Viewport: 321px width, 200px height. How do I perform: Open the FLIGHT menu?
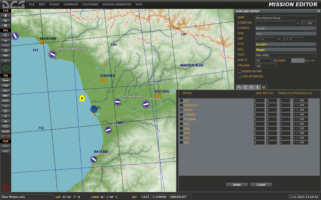[54, 4]
